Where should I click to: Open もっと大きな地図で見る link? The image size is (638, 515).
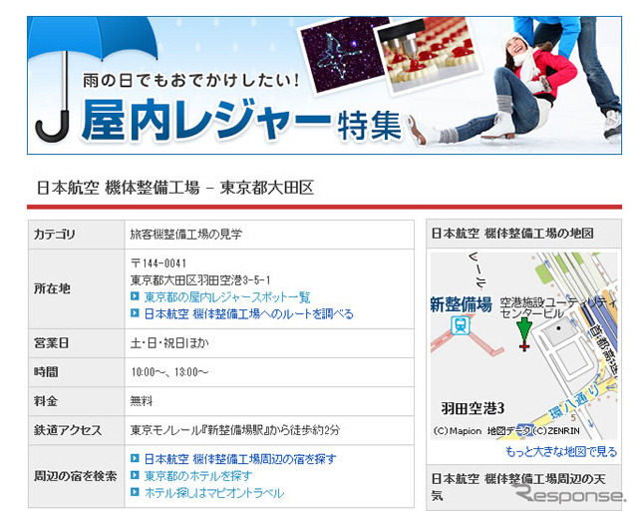click(x=560, y=452)
